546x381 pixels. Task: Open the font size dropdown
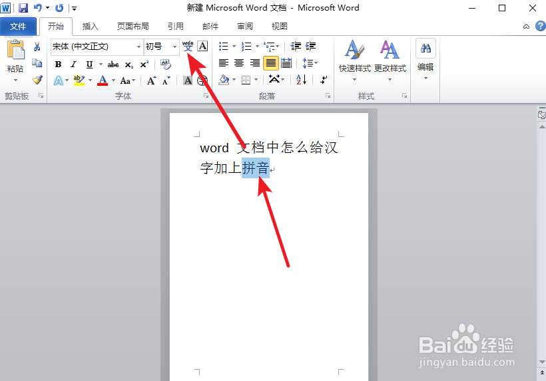coord(175,47)
